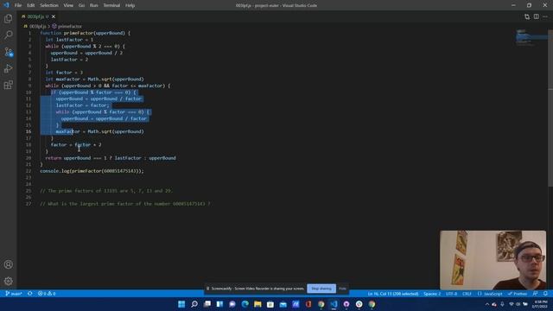This screenshot has height=311, width=553.
Task: Close the 003lpf.js editor tab
Action: tap(54, 16)
